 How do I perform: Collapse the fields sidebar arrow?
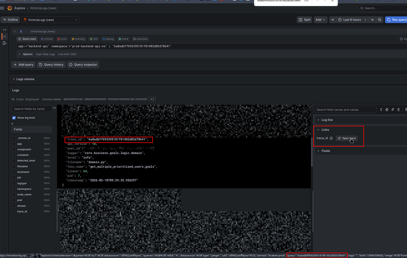(x=55, y=108)
